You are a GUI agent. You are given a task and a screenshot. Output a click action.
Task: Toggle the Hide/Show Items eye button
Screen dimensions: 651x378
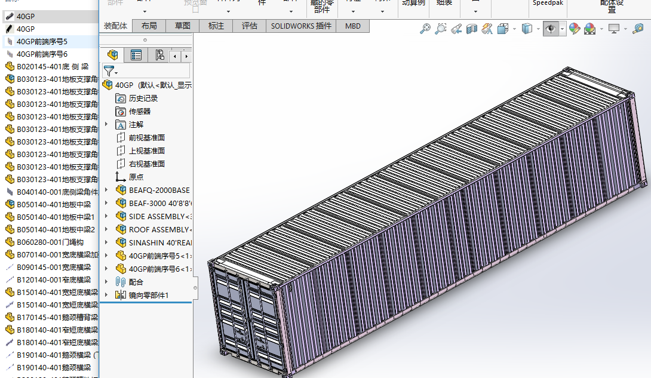coord(550,28)
